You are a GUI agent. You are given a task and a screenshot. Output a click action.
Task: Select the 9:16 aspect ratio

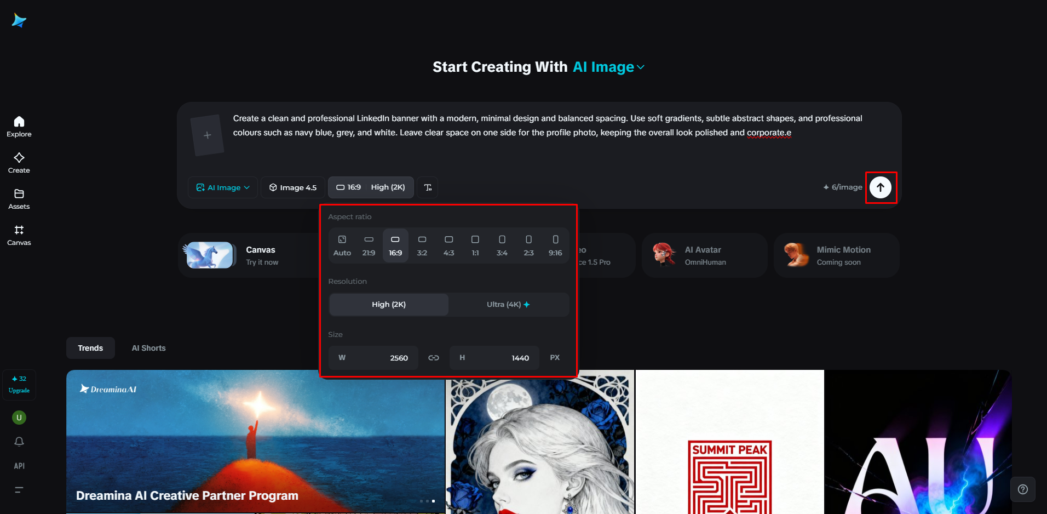(555, 245)
